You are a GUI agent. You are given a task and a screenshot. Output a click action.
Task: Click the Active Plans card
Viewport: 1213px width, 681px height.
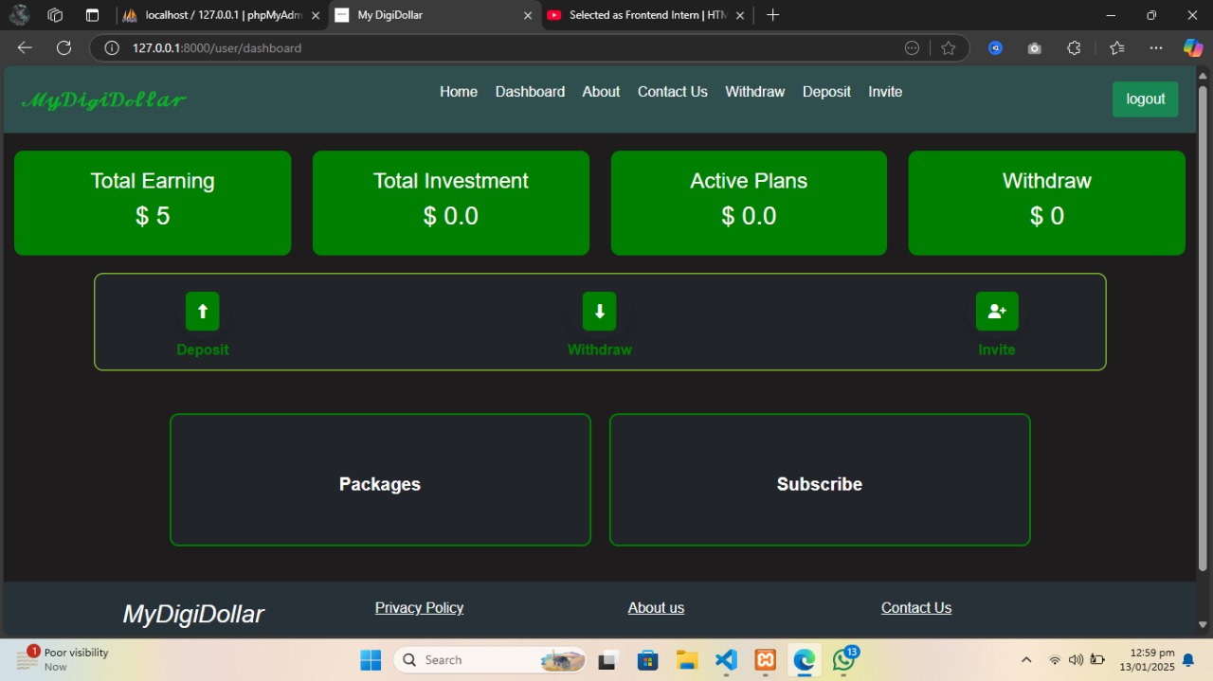(x=749, y=203)
